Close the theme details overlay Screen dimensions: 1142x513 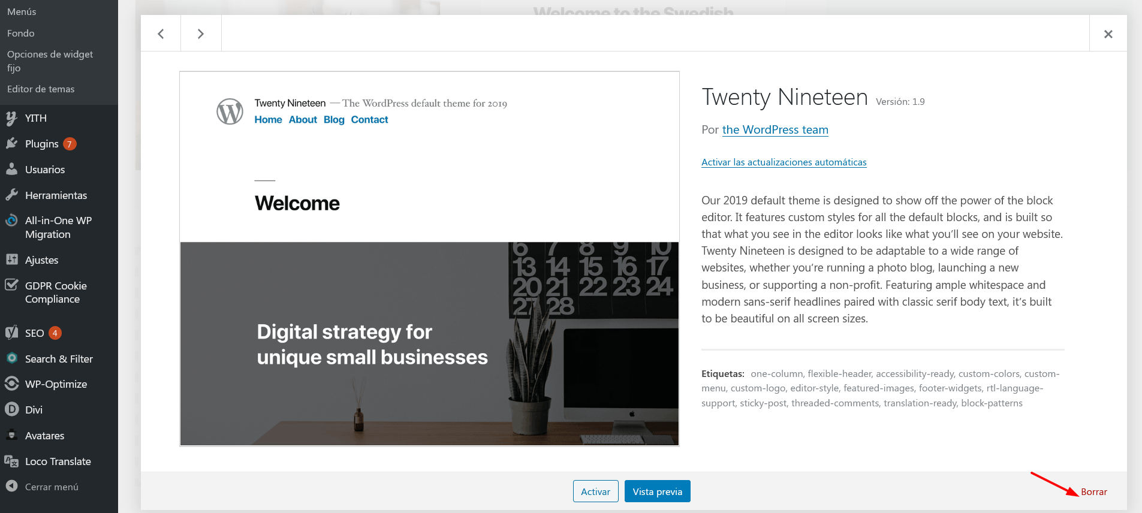[1108, 34]
